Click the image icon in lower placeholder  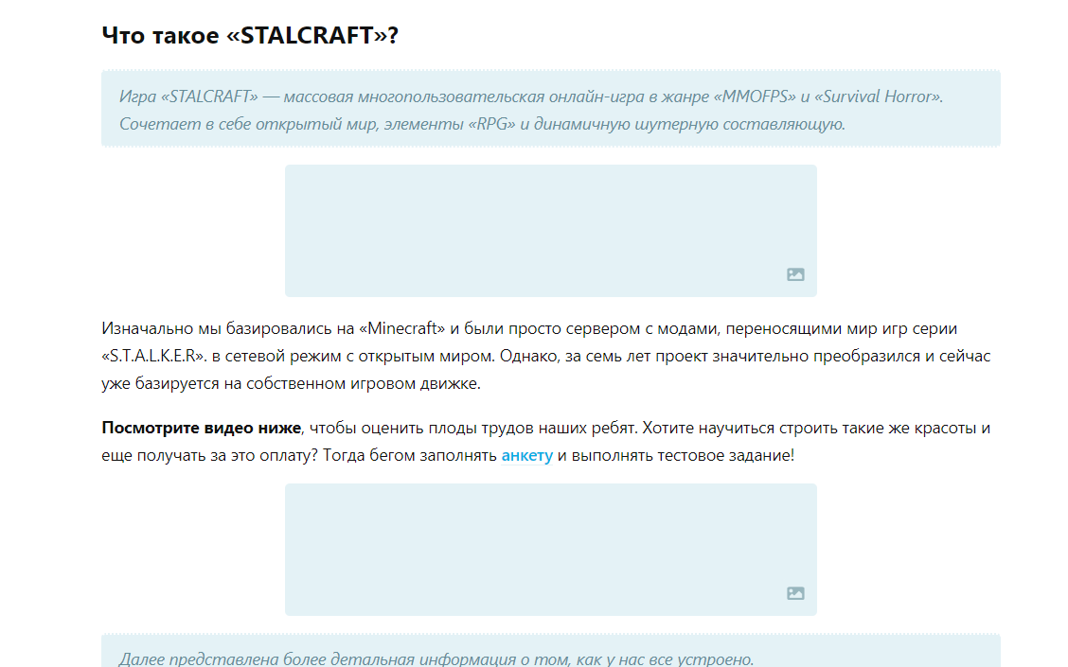[795, 593]
